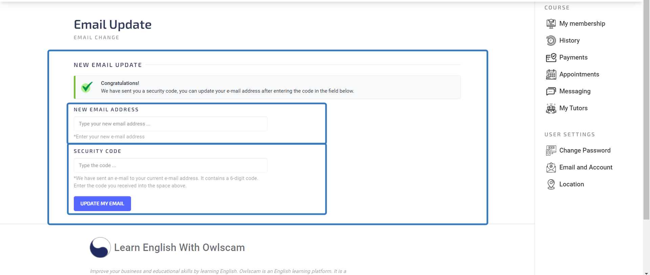The image size is (650, 275).
Task: Click the NEW EMAIL UPDATE section heading
Action: coord(108,65)
